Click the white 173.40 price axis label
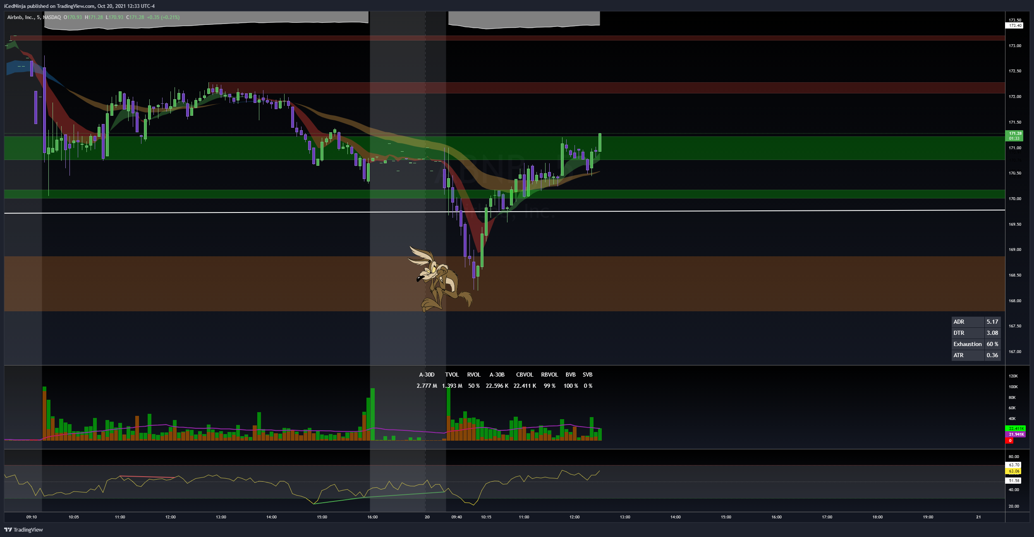Viewport: 1034px width, 537px height. tap(1014, 26)
